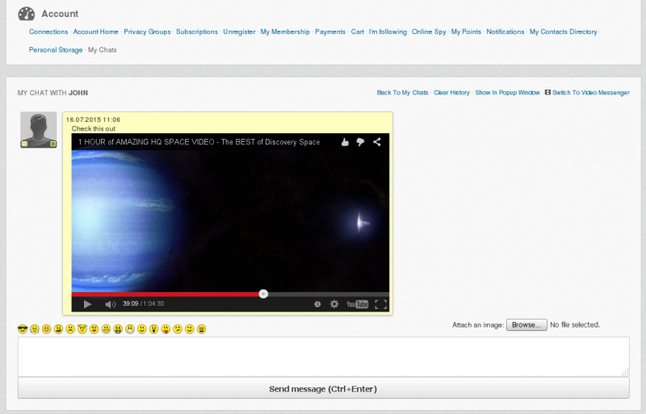
Task: Click the 'Check this out' message text
Action: 94,128
